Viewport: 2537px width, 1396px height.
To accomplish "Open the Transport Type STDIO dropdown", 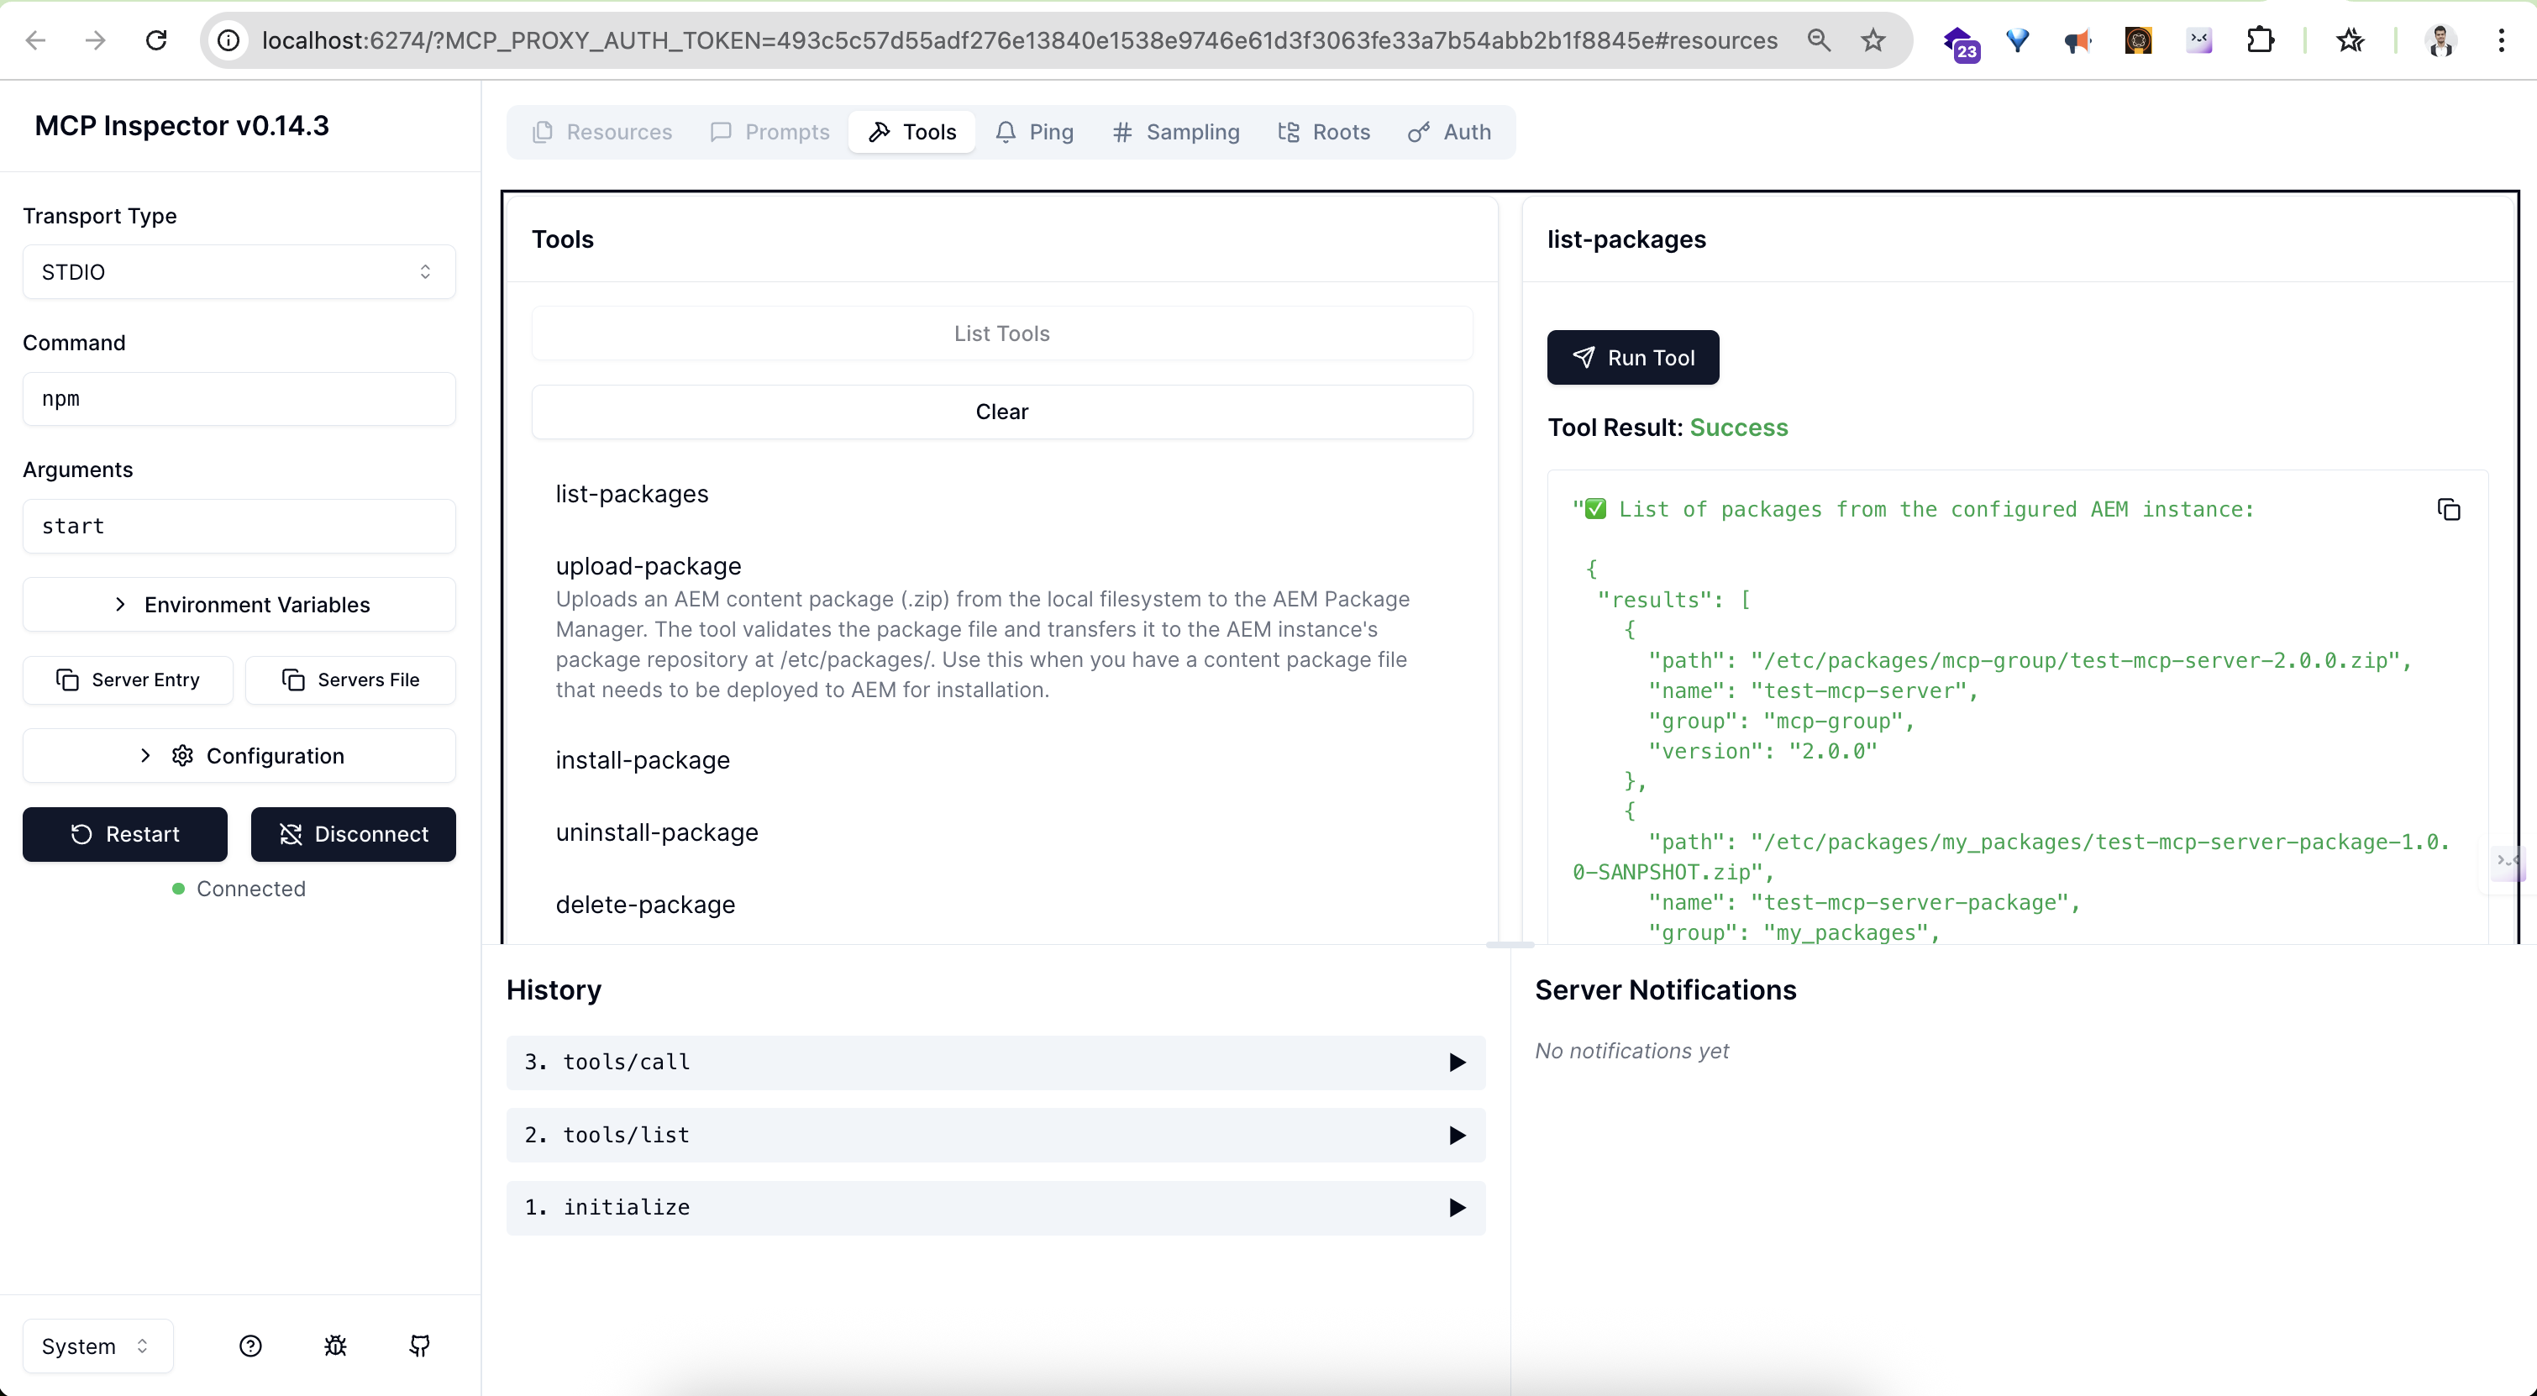I will [238, 271].
